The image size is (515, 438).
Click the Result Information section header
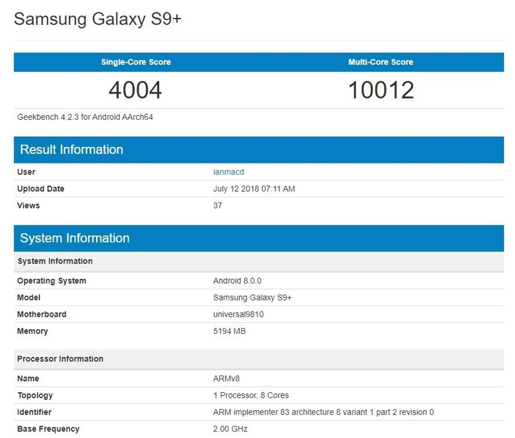pyautogui.click(x=259, y=150)
